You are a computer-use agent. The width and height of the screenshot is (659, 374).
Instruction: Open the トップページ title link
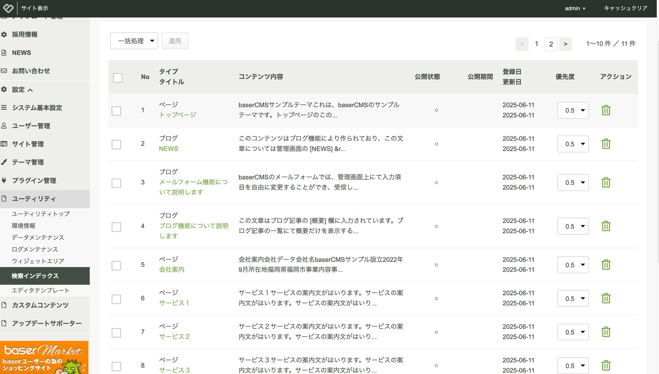[x=177, y=115]
